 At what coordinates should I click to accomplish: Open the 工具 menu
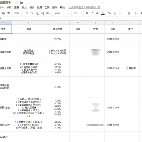point(47,7)
